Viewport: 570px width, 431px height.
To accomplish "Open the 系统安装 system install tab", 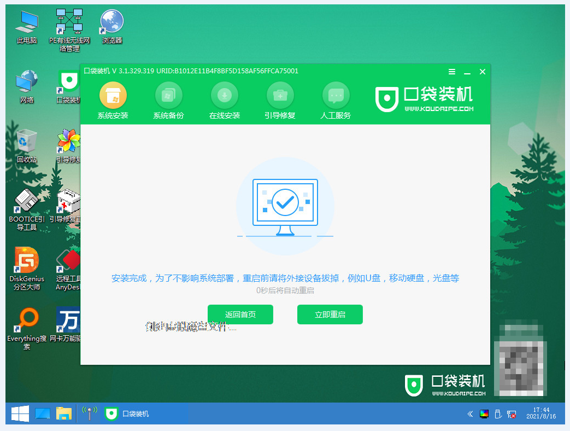I will 113,101.
